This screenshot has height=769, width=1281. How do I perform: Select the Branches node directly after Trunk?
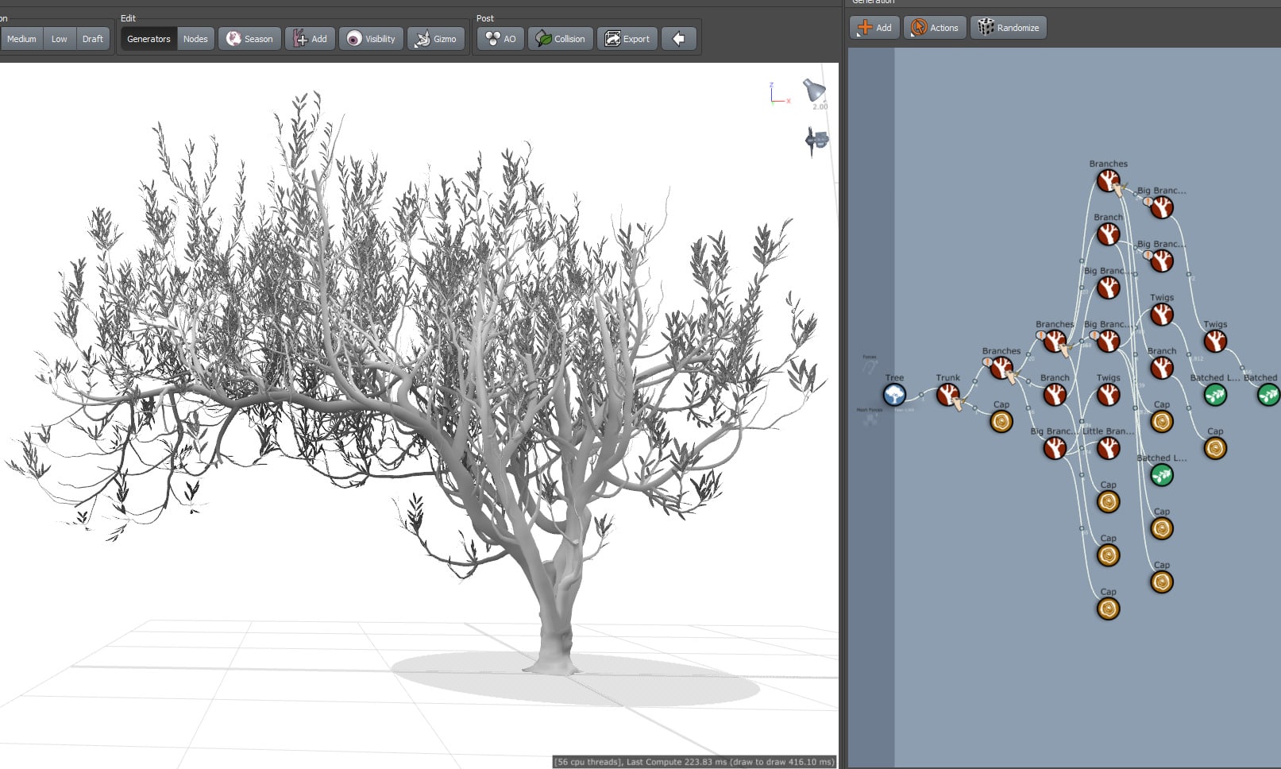coord(1001,368)
